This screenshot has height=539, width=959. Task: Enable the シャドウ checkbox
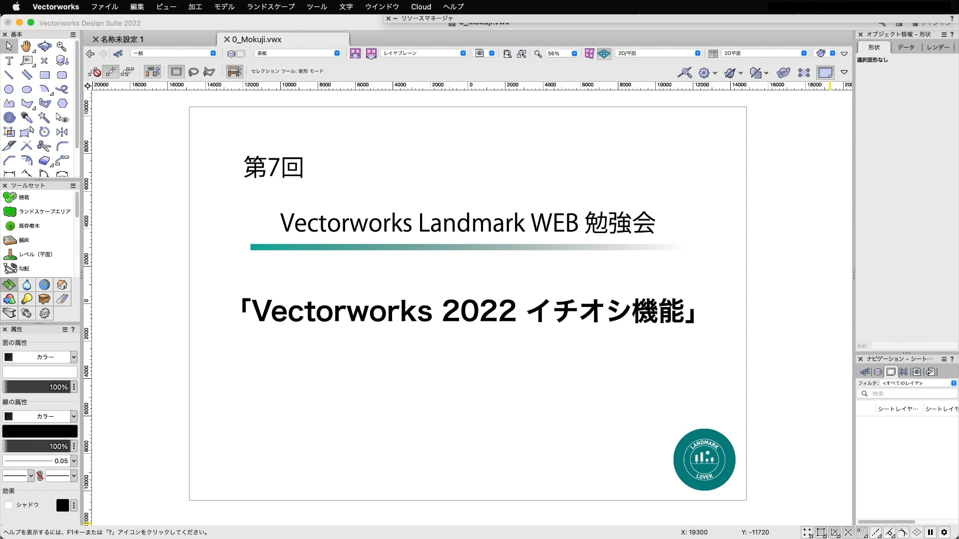pos(8,505)
